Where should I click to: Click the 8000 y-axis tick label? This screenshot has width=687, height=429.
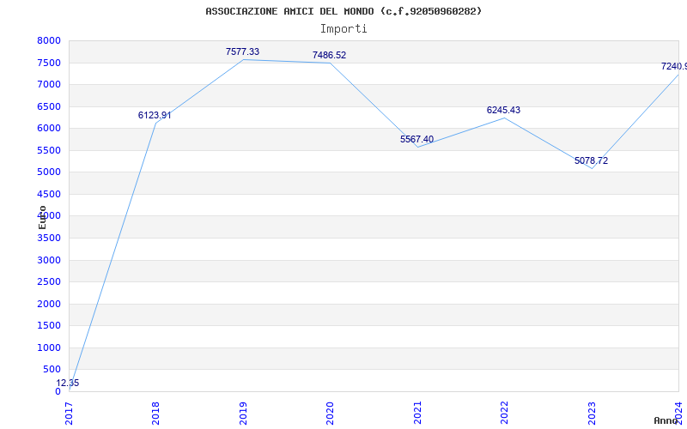tap(49, 40)
